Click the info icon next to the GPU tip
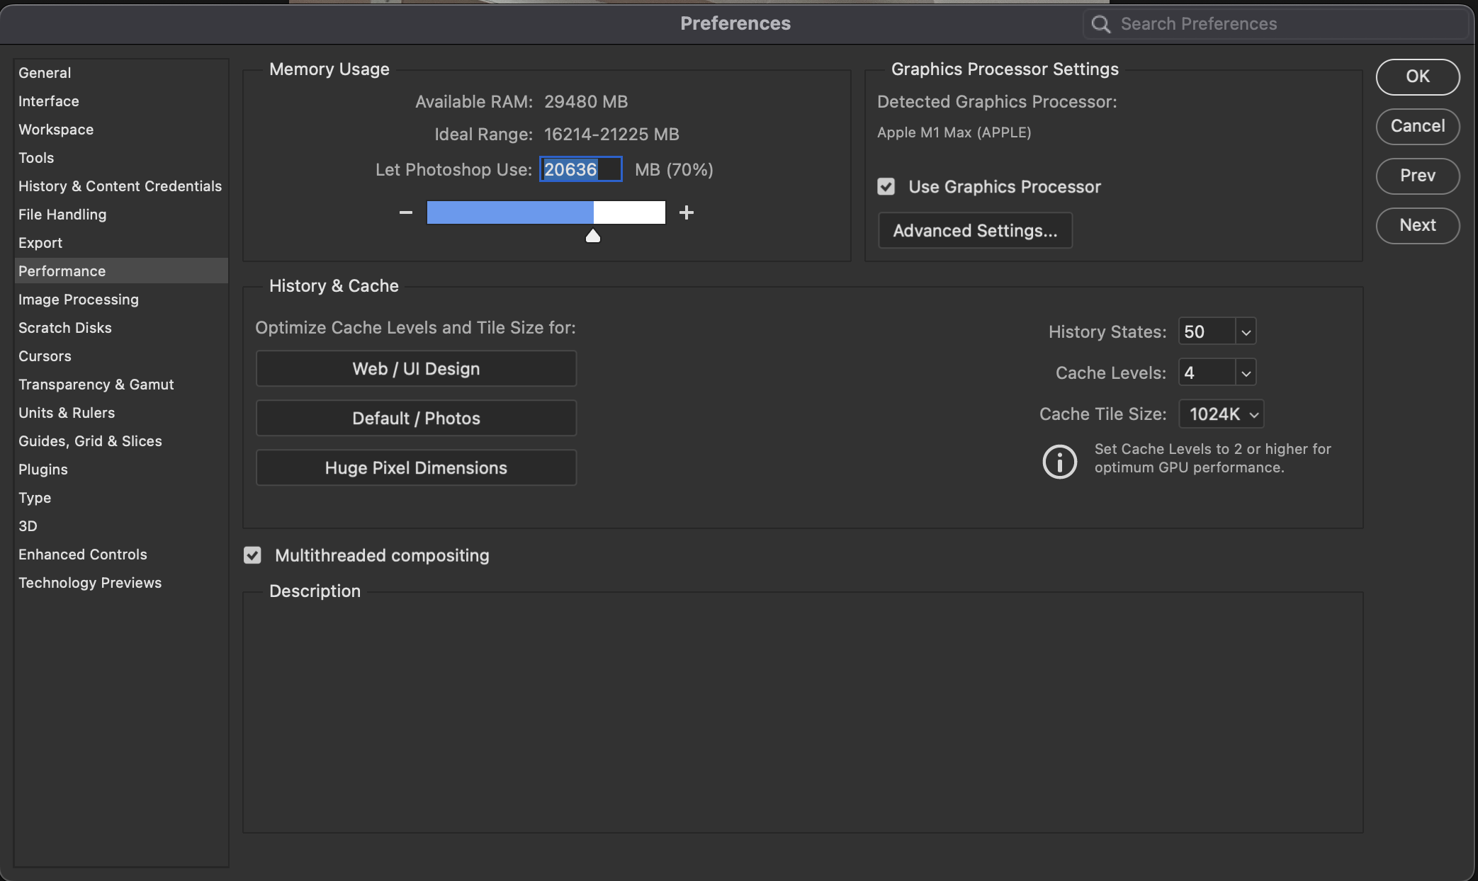This screenshot has width=1478, height=881. [x=1059, y=462]
